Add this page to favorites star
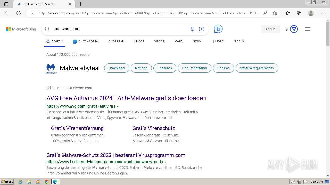This screenshot has width=330, height=185. (x=275, y=13)
